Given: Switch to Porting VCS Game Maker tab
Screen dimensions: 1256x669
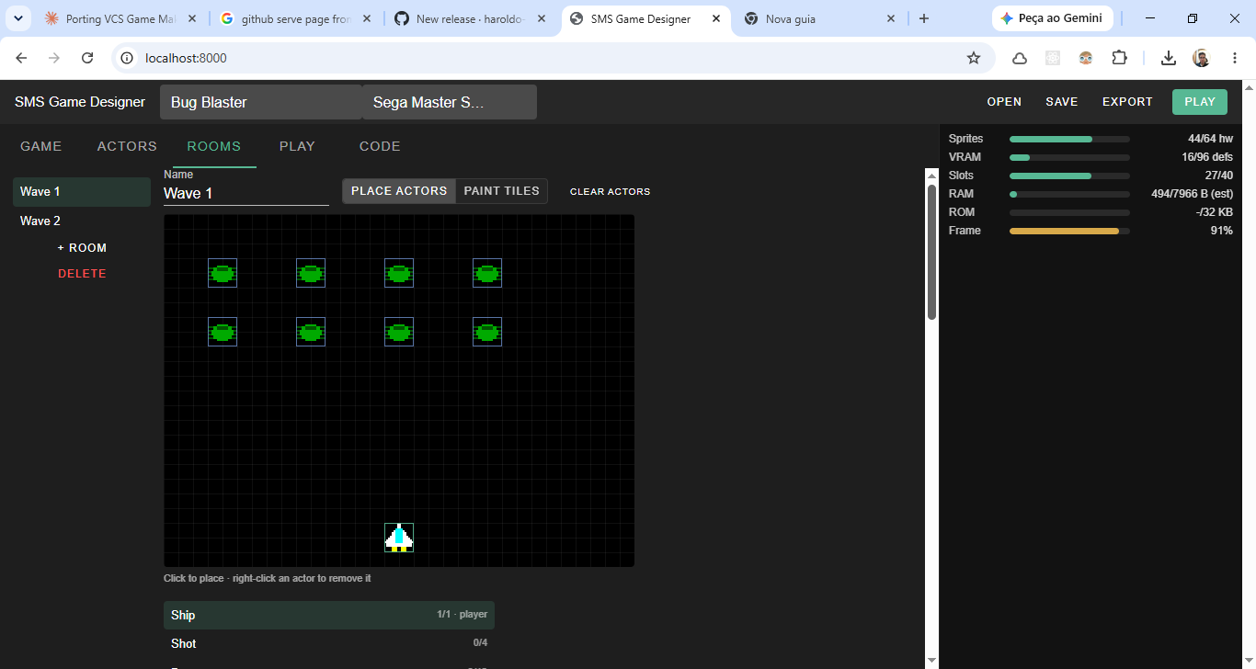Looking at the screenshot, I should coord(120,18).
